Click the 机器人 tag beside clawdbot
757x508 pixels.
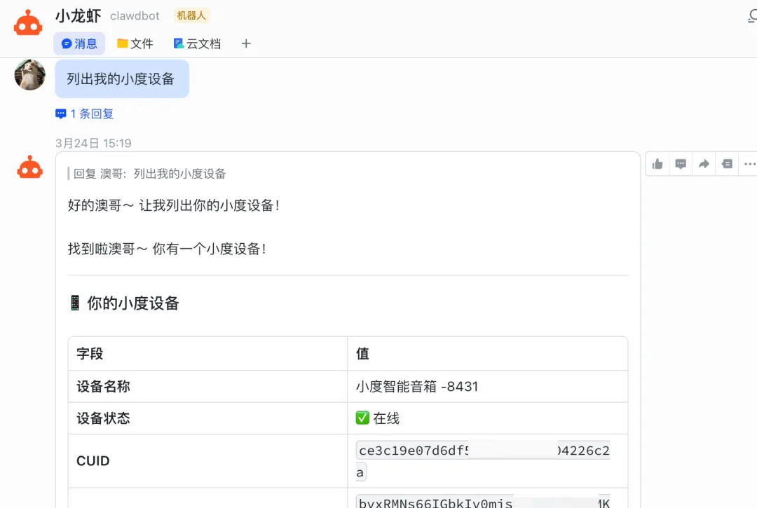tap(191, 16)
